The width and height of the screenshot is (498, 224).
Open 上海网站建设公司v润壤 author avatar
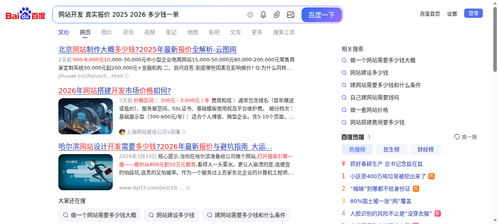point(122,132)
